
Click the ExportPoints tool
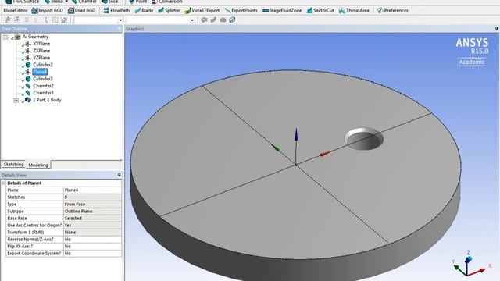point(241,10)
